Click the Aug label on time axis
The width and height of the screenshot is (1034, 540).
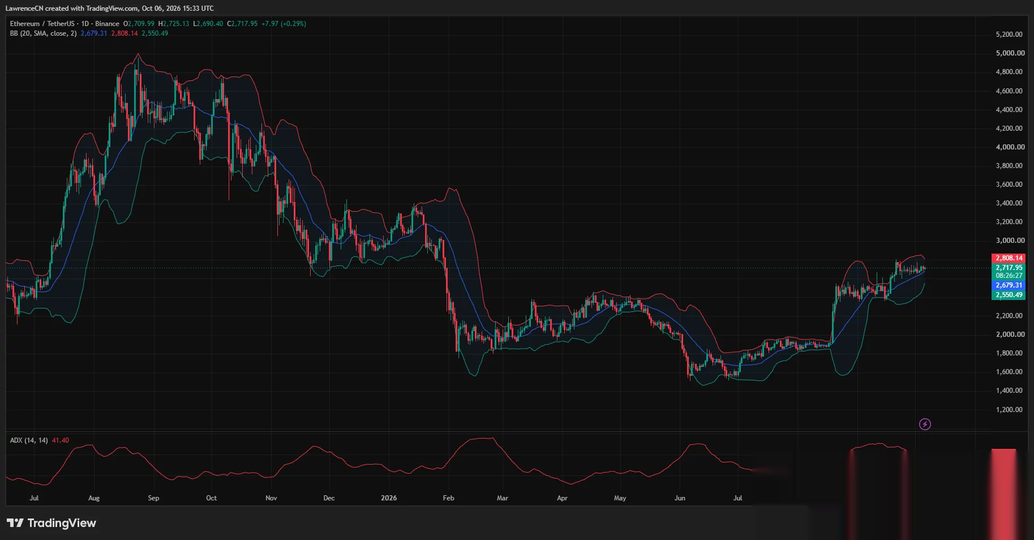[94, 498]
